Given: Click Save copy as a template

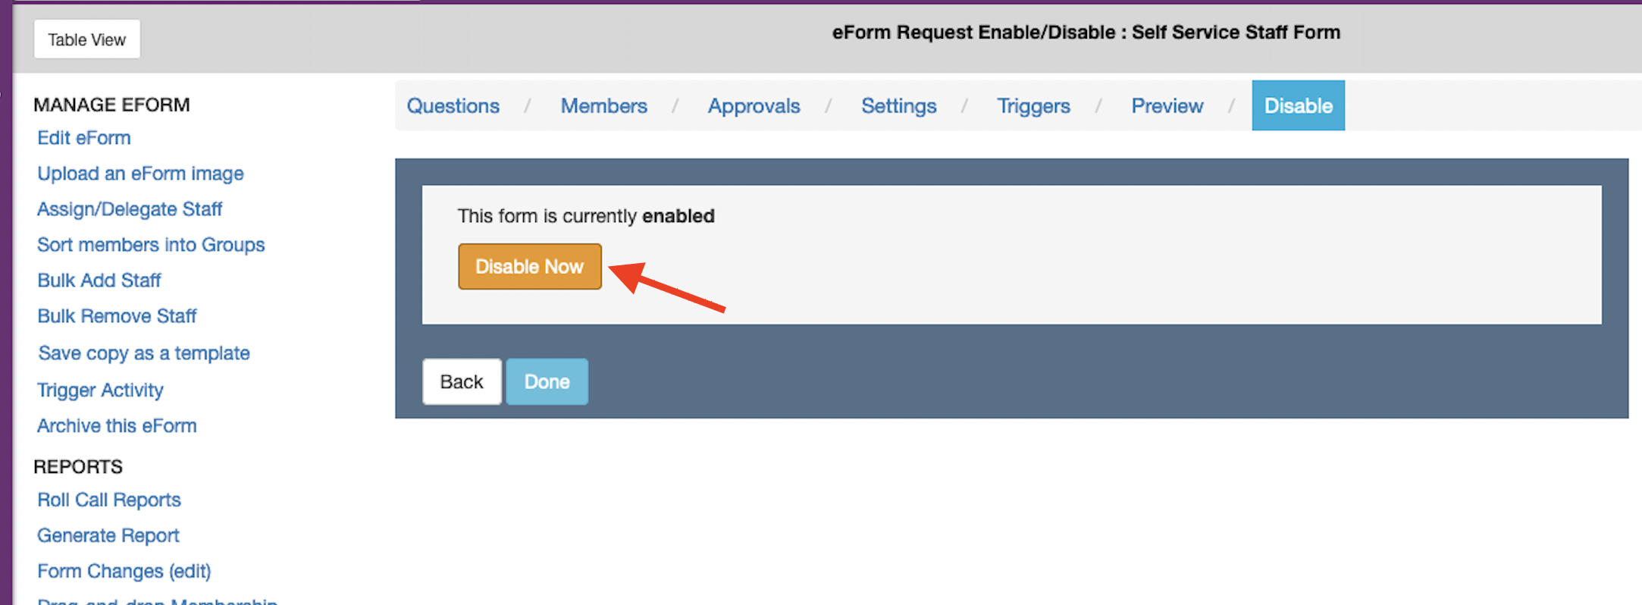Looking at the screenshot, I should [144, 353].
